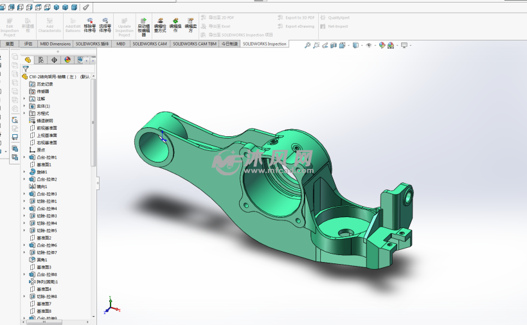Open the FeatureManager design tree tab
527x325 pixels.
pyautogui.click(x=28, y=60)
